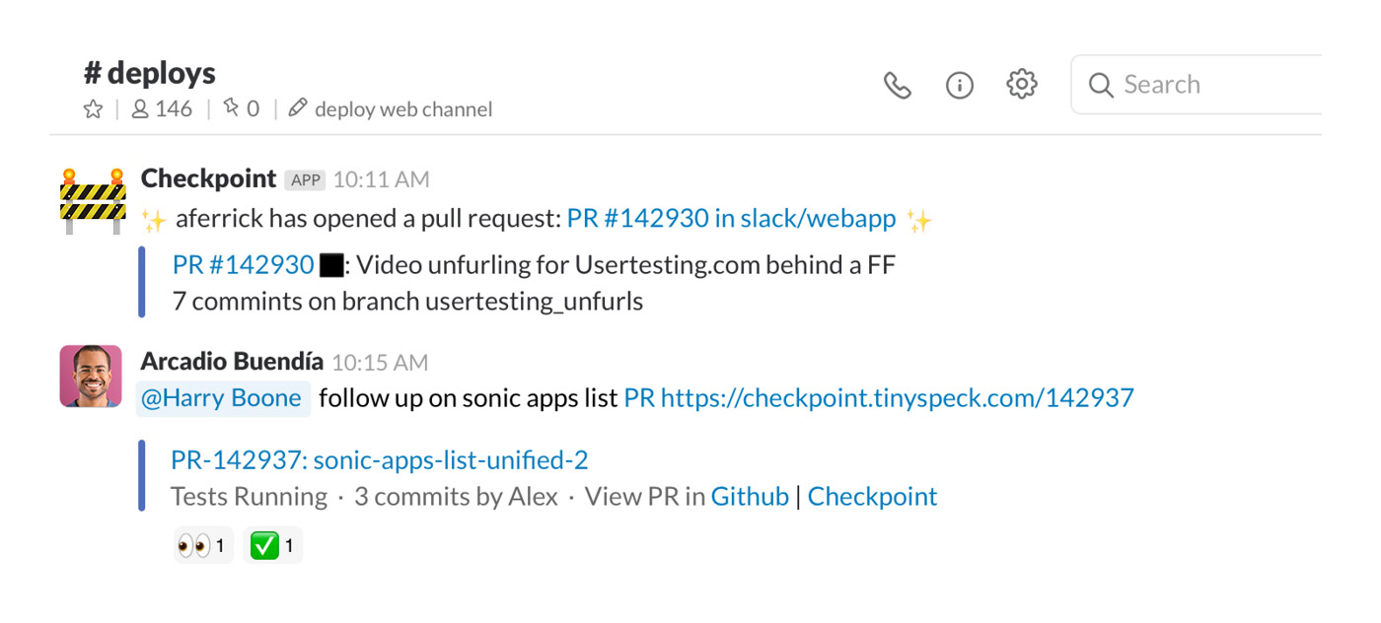This screenshot has width=1381, height=623.
Task: Click the Checkpoint app barrier avatar
Action: pos(92,201)
